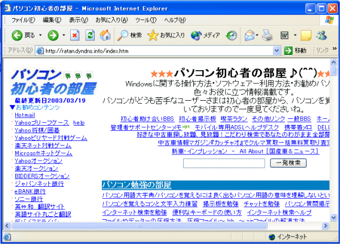Open the ファイル(F) menu
The image size is (340, 244).
(x=23, y=20)
